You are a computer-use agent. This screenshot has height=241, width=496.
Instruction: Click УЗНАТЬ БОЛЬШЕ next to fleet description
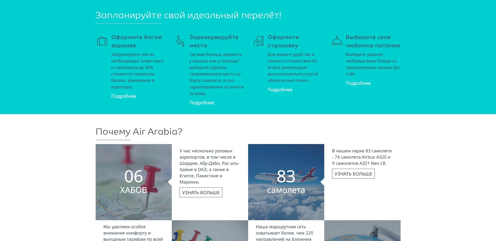point(353,174)
